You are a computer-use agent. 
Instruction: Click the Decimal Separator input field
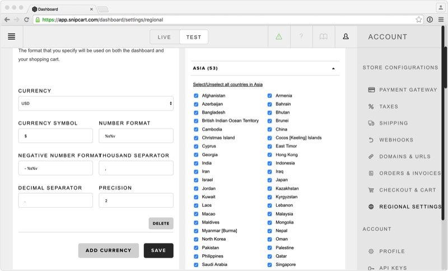click(x=55, y=200)
